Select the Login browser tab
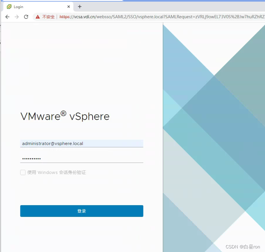Screen dimensions: 265x252 click(x=38, y=7)
